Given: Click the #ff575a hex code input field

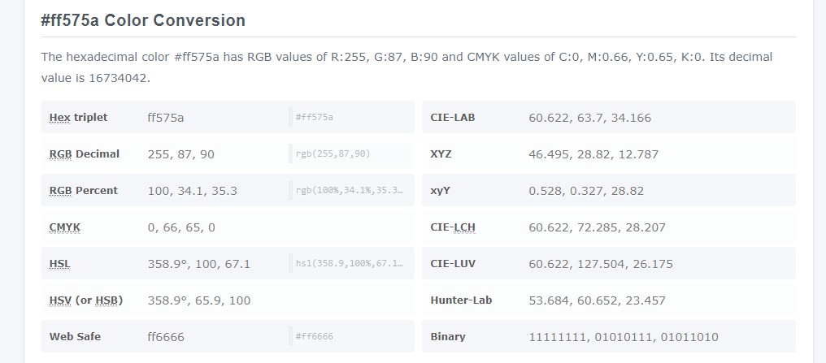Looking at the screenshot, I should click(x=350, y=117).
